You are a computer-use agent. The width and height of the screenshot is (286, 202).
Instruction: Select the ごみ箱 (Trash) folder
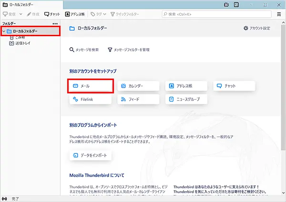point(17,38)
